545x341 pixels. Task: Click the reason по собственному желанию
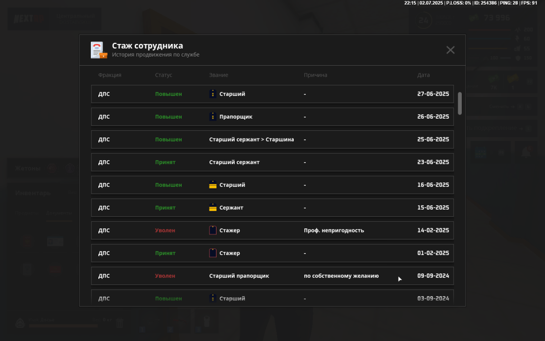[x=341, y=276]
